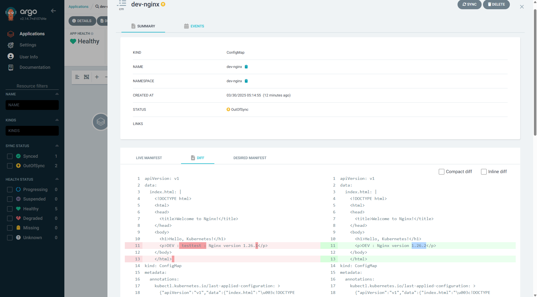Open Documentation via the book icon
The width and height of the screenshot is (537, 297).
click(11, 67)
